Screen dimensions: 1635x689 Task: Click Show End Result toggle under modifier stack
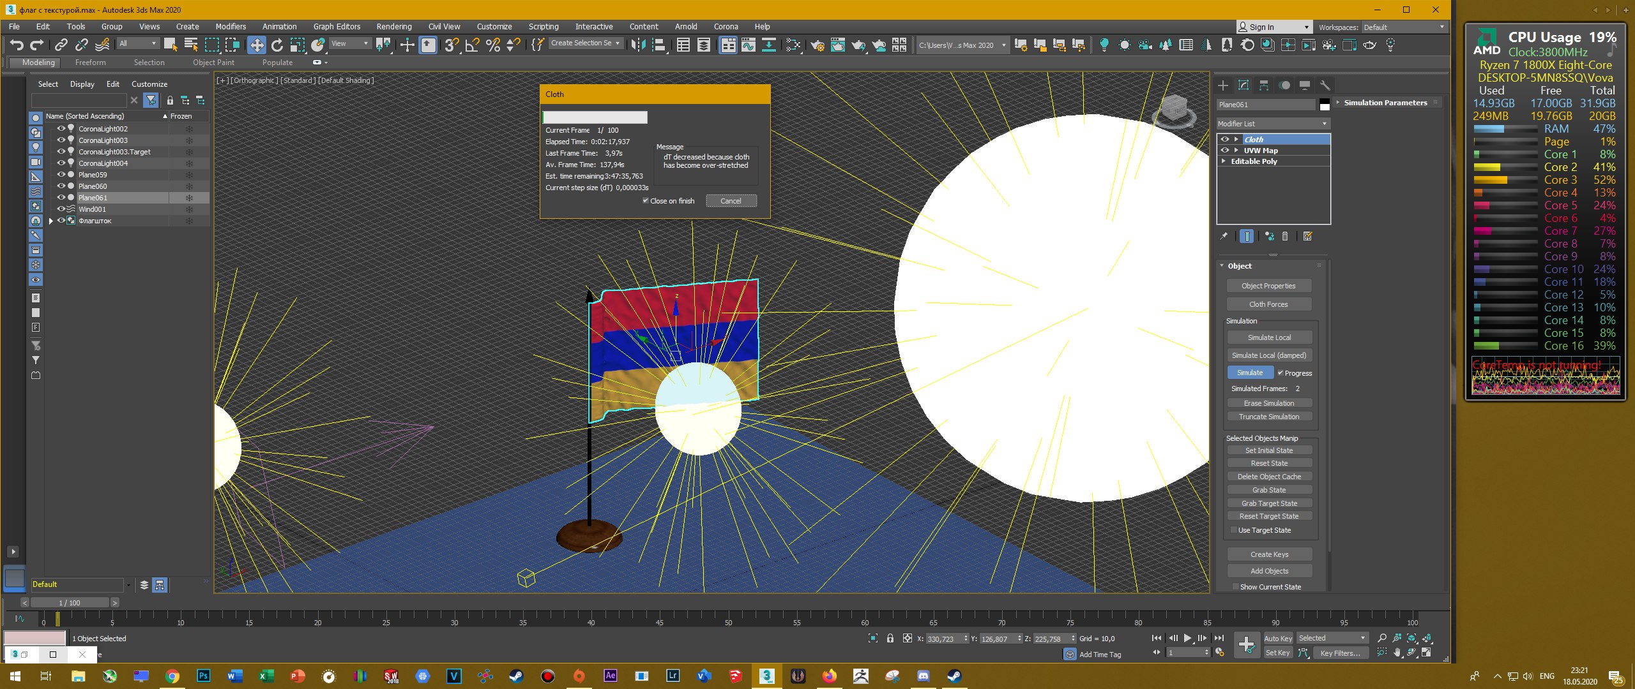(x=1247, y=236)
